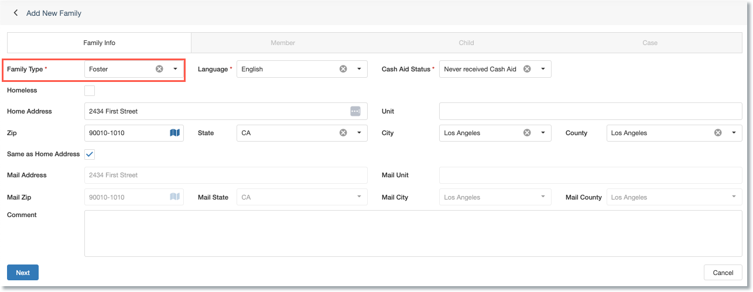Click the Cancel button
This screenshot has height=292, width=753.
723,273
